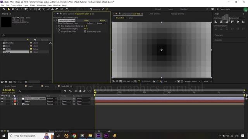Switch to the main timeline tab
Image resolution: width=248 pixels, height=139 pixels.
[30, 86]
